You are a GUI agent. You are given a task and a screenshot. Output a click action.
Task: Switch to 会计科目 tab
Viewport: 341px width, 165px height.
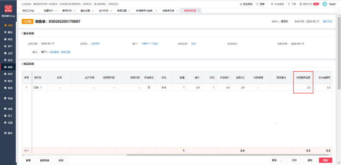click(x=103, y=11)
